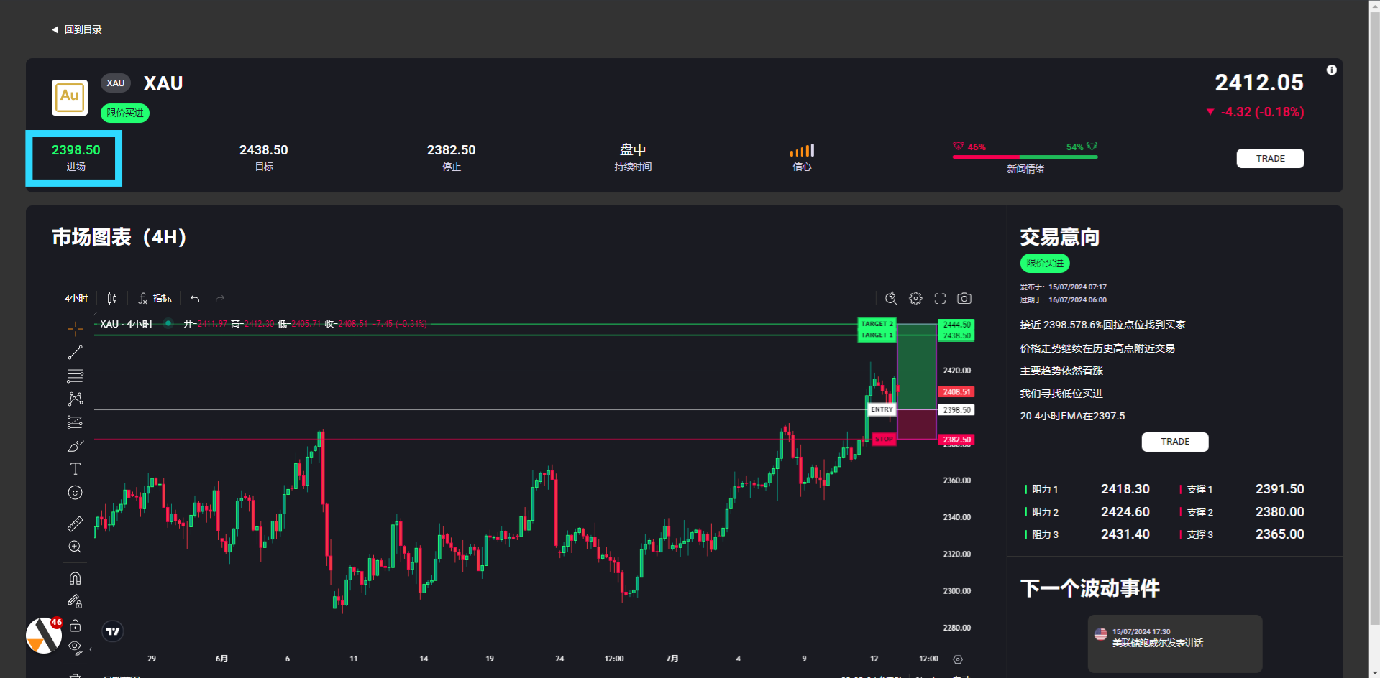Viewport: 1380px width, 678px height.
Task: Open the emoji sticker tool
Action: pyautogui.click(x=76, y=493)
